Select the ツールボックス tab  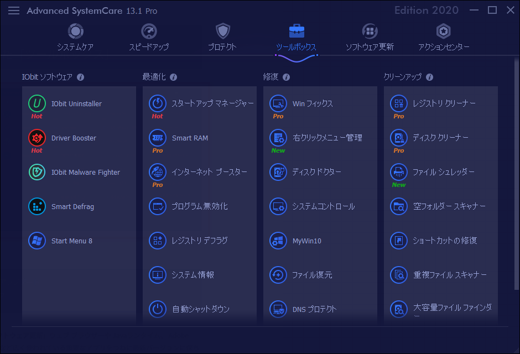point(297,38)
